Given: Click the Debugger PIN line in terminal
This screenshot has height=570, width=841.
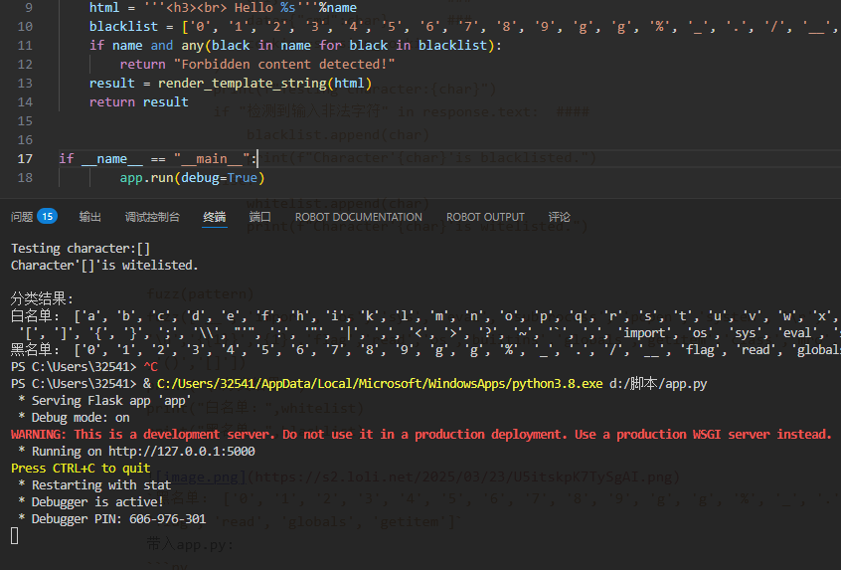Looking at the screenshot, I should pyautogui.click(x=112, y=518).
